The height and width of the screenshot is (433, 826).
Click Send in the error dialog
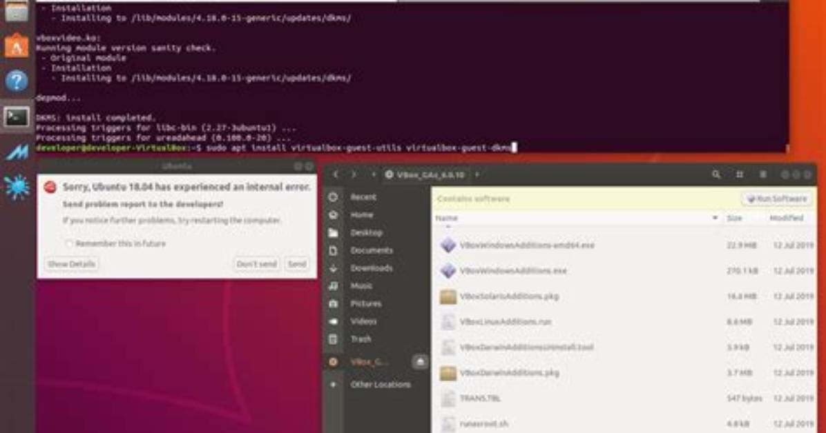pos(296,264)
